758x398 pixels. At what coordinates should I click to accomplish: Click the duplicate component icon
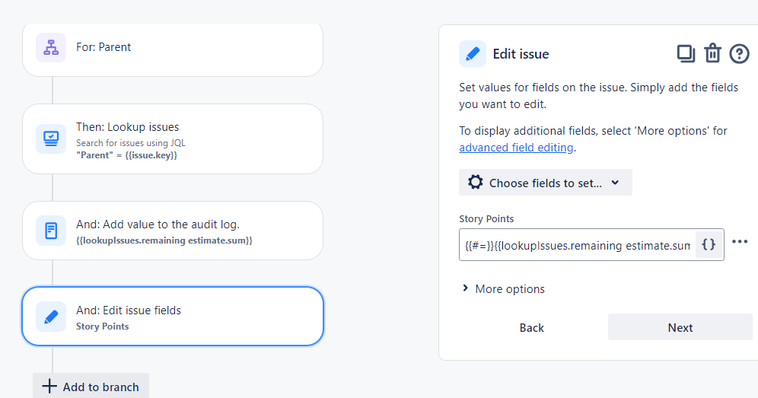[x=686, y=54]
